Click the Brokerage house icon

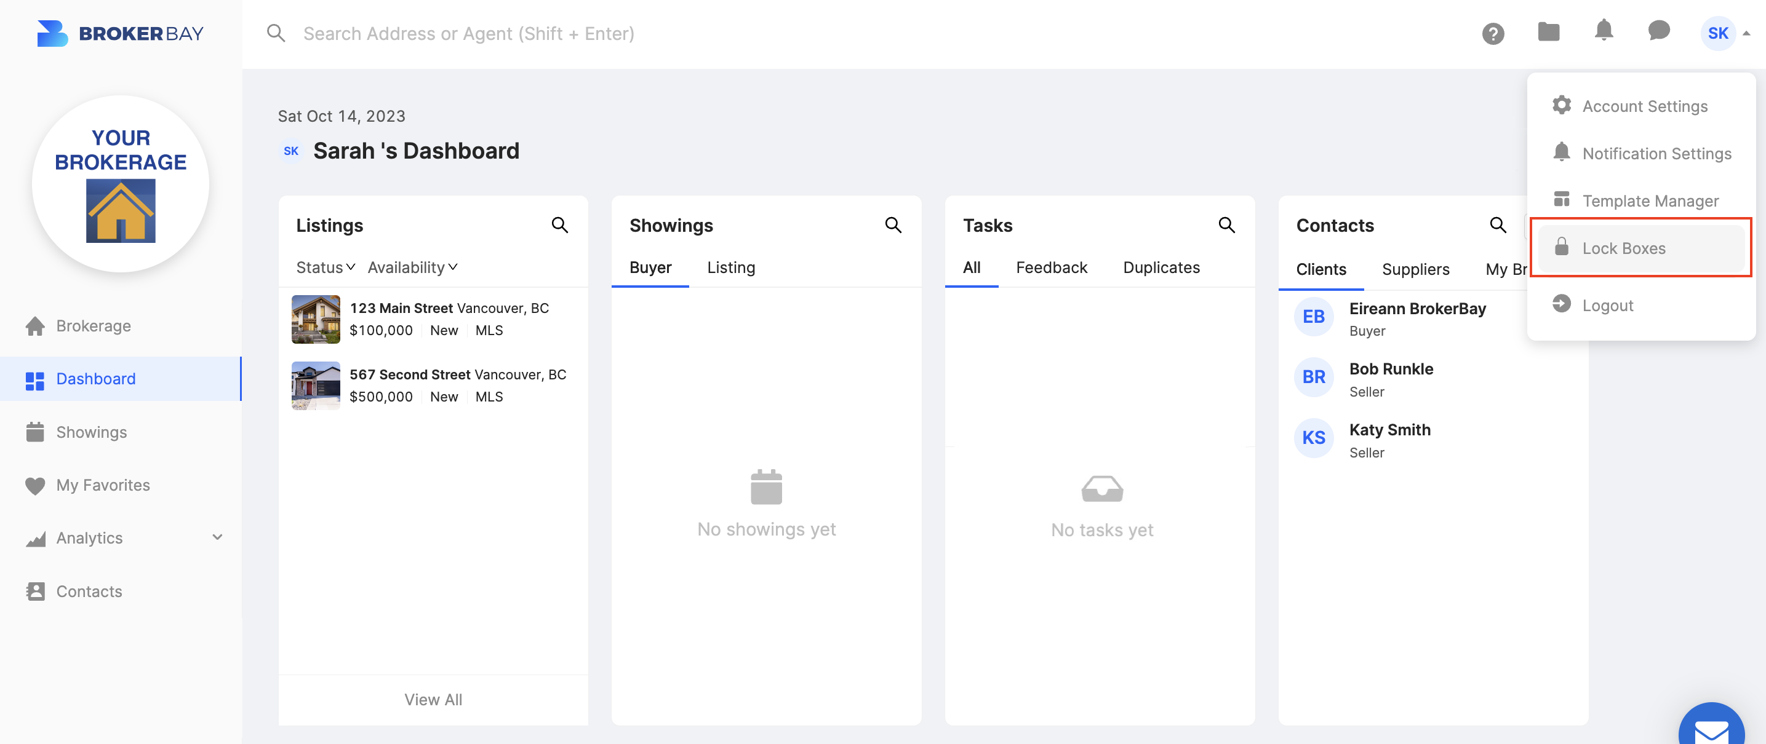(x=35, y=326)
